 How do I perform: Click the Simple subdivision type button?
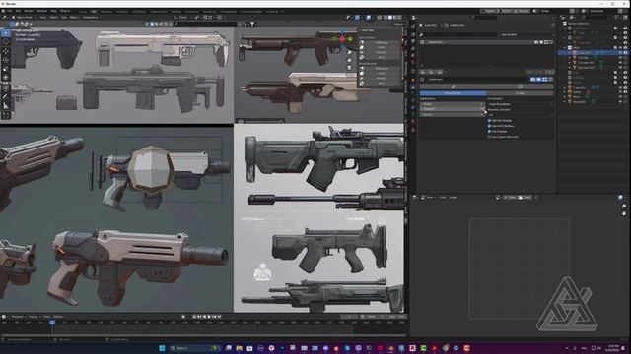pyautogui.click(x=520, y=93)
